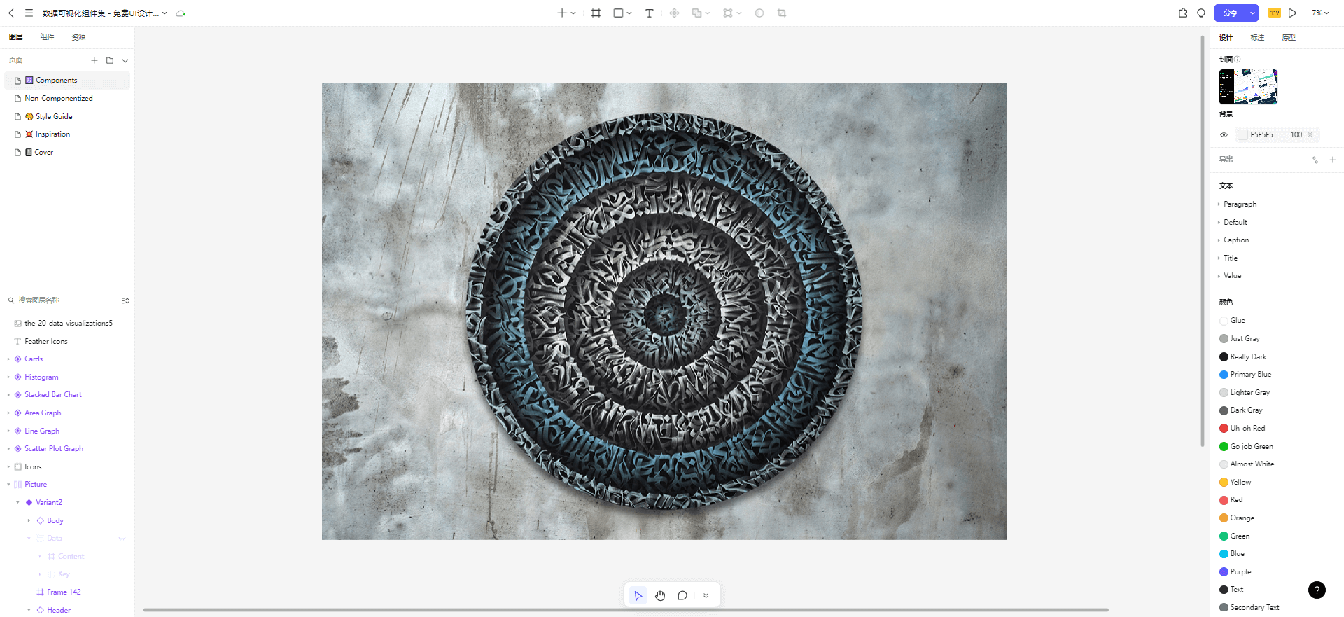The image size is (1344, 617).
Task: Click the background opacity 100 field
Action: pos(1296,134)
